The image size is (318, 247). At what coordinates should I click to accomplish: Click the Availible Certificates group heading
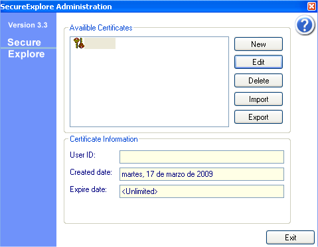(101, 28)
